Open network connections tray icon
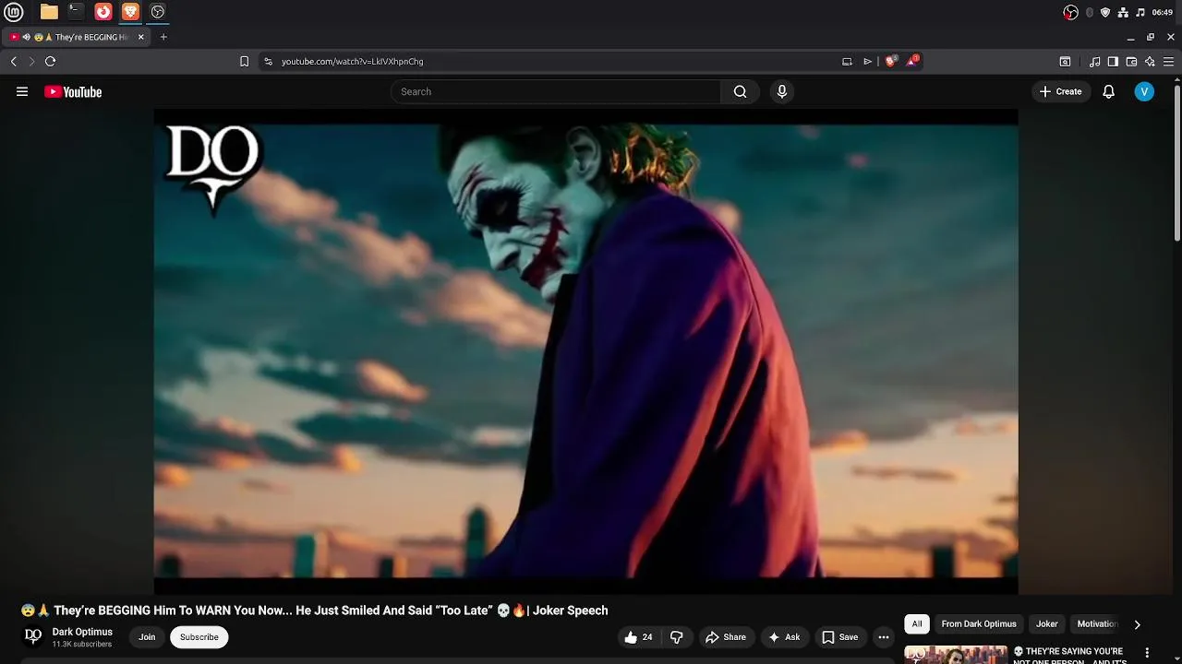The width and height of the screenshot is (1182, 664). [x=1123, y=12]
